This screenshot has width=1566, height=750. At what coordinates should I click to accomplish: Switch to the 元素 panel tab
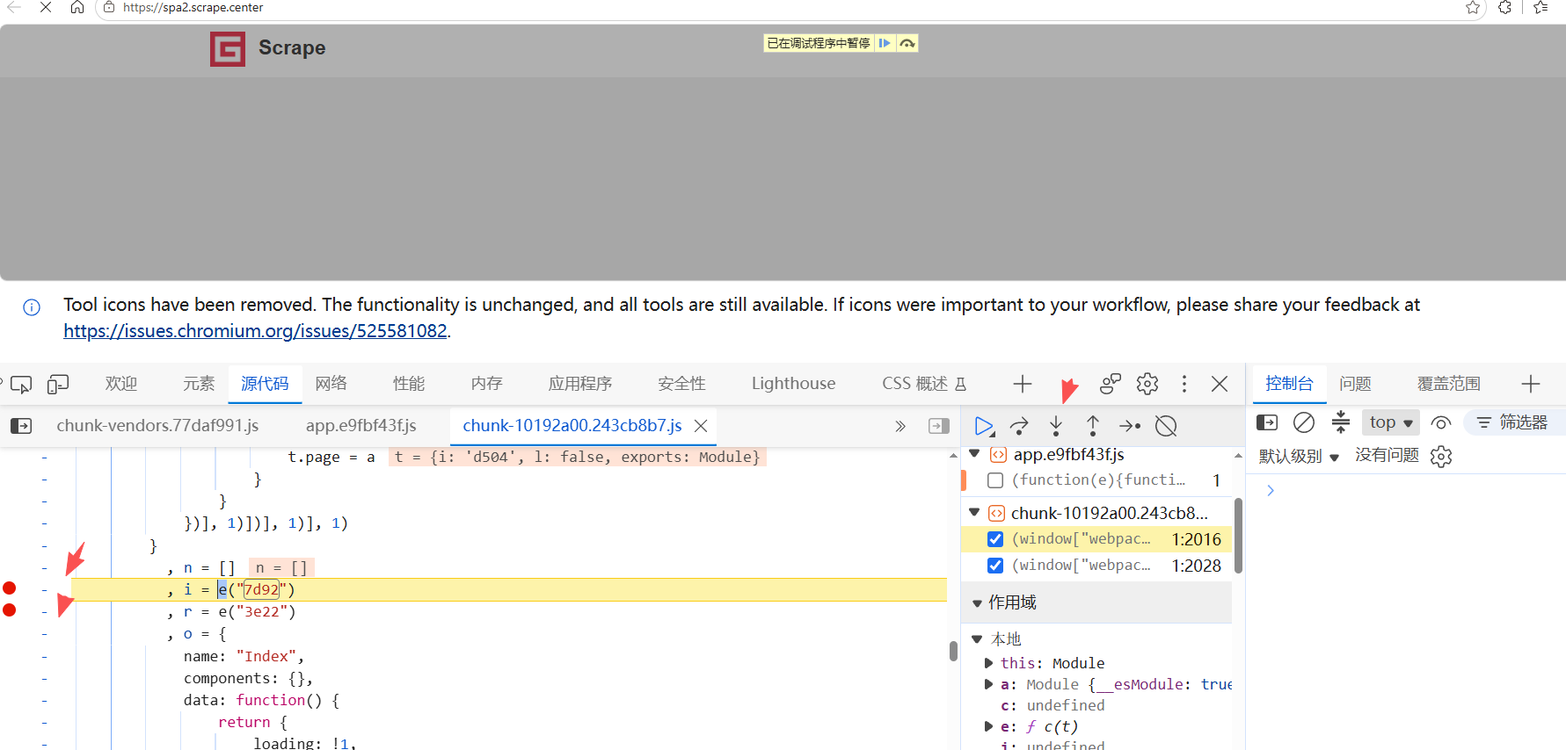click(199, 384)
